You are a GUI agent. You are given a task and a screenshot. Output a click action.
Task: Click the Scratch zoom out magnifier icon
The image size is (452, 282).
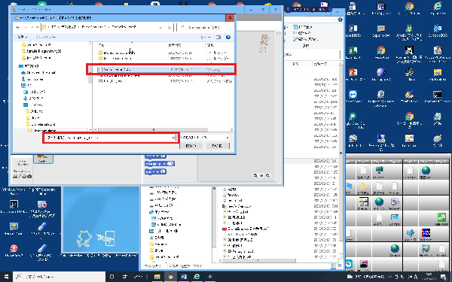pos(255,175)
